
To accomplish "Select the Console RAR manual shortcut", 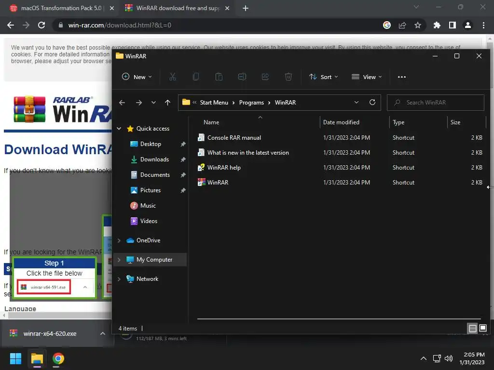I will [234, 137].
